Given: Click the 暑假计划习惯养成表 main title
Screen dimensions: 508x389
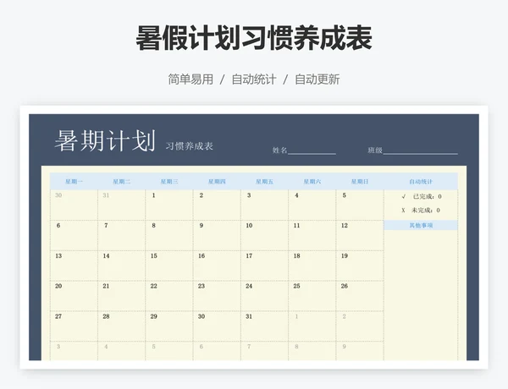Looking at the screenshot, I should [254, 38].
